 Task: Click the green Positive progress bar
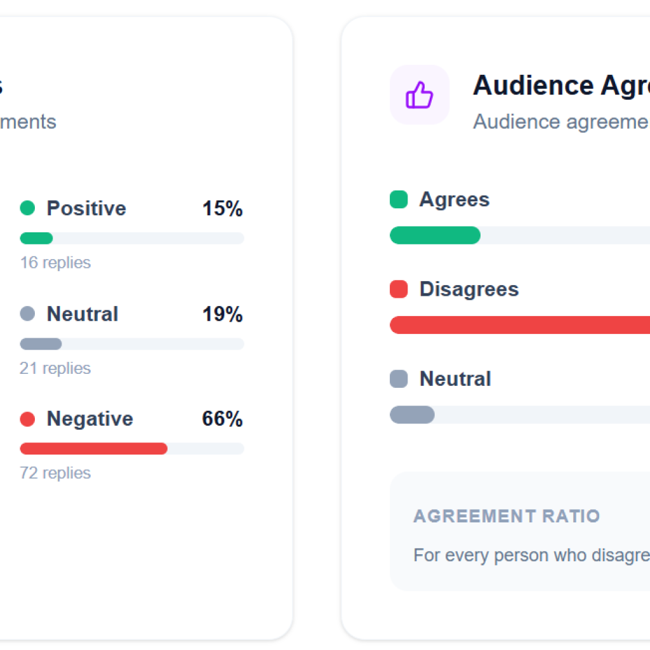(132, 239)
